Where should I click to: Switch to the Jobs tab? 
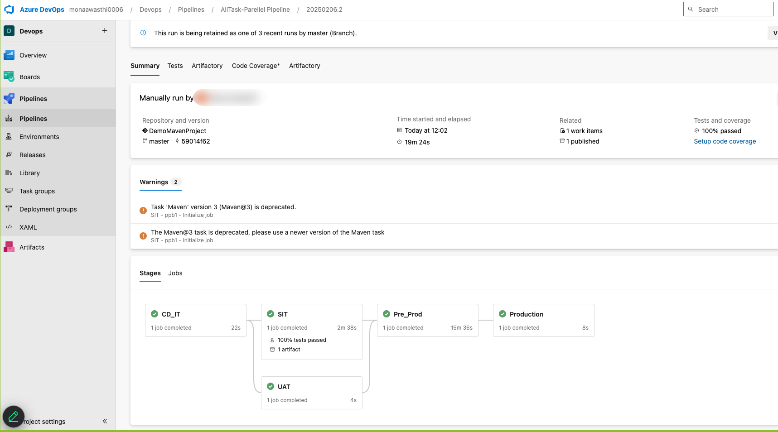(175, 273)
